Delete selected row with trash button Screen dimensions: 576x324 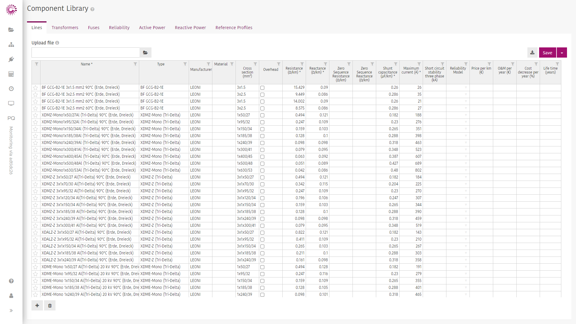pyautogui.click(x=50, y=305)
